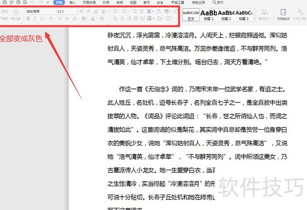Image resolution: width=307 pixels, height=210 pixels.
Task: Click the Undo arrow icon
Action: tap(32, 2)
